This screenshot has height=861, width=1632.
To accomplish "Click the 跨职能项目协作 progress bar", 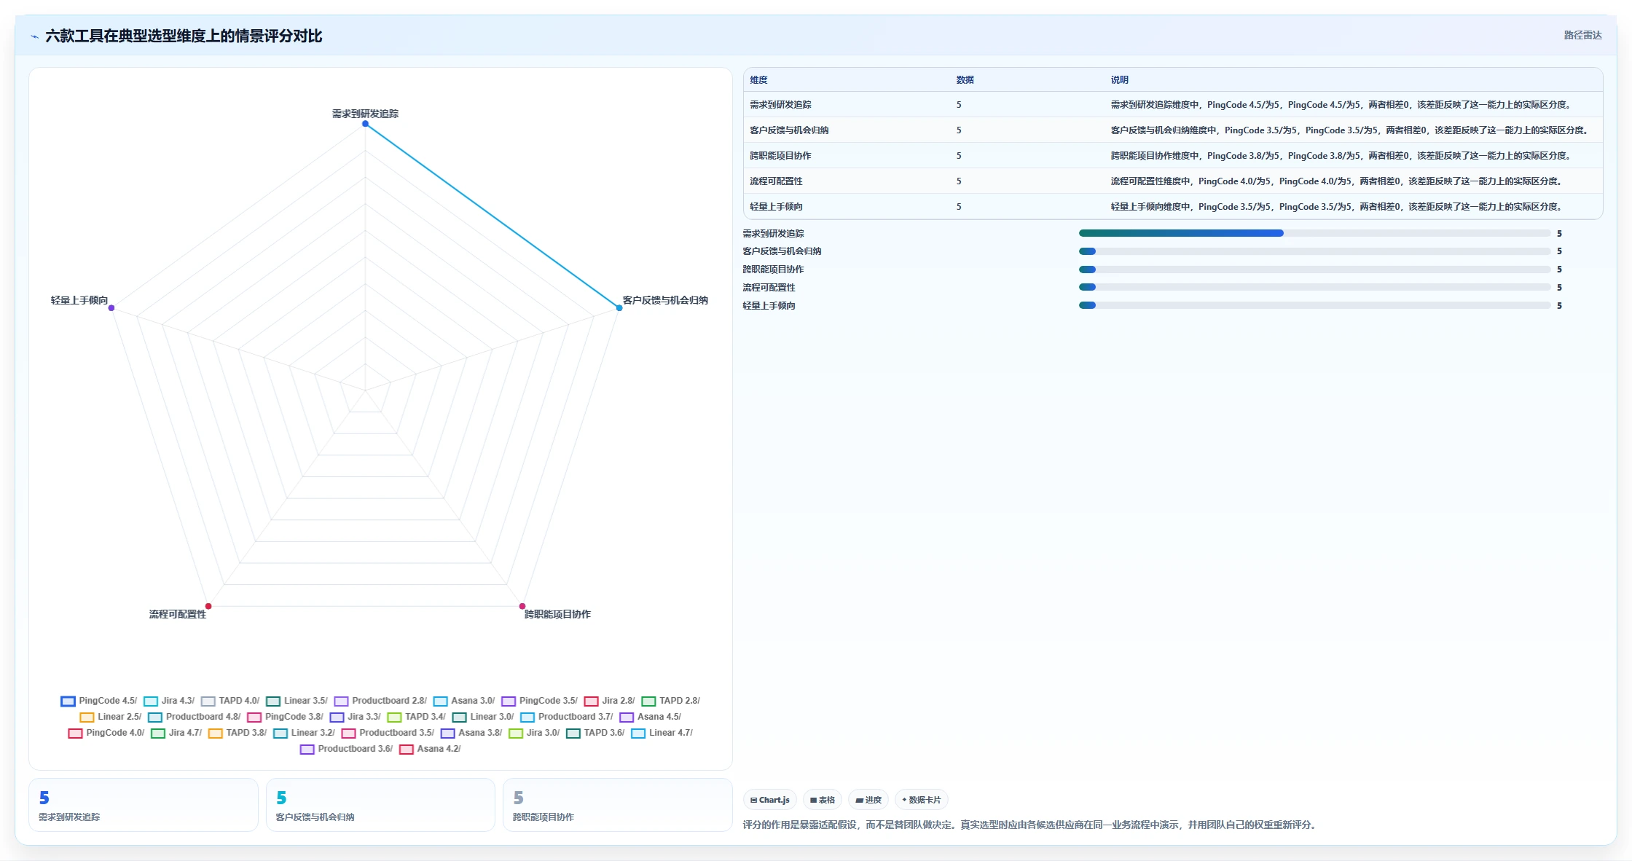I will [1314, 270].
